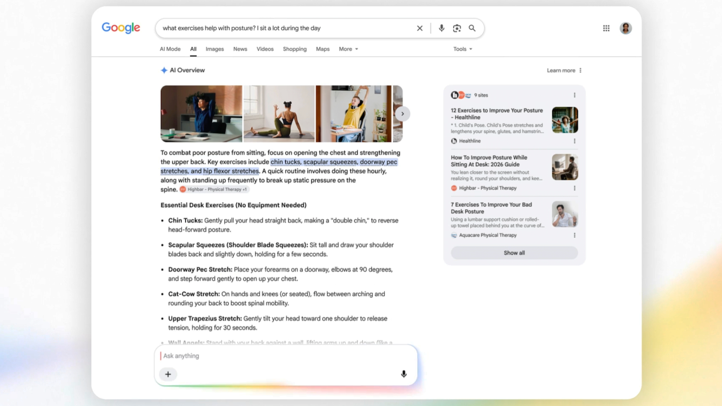Start voice search with the microphone icon
This screenshot has height=406, width=722.
(x=441, y=28)
